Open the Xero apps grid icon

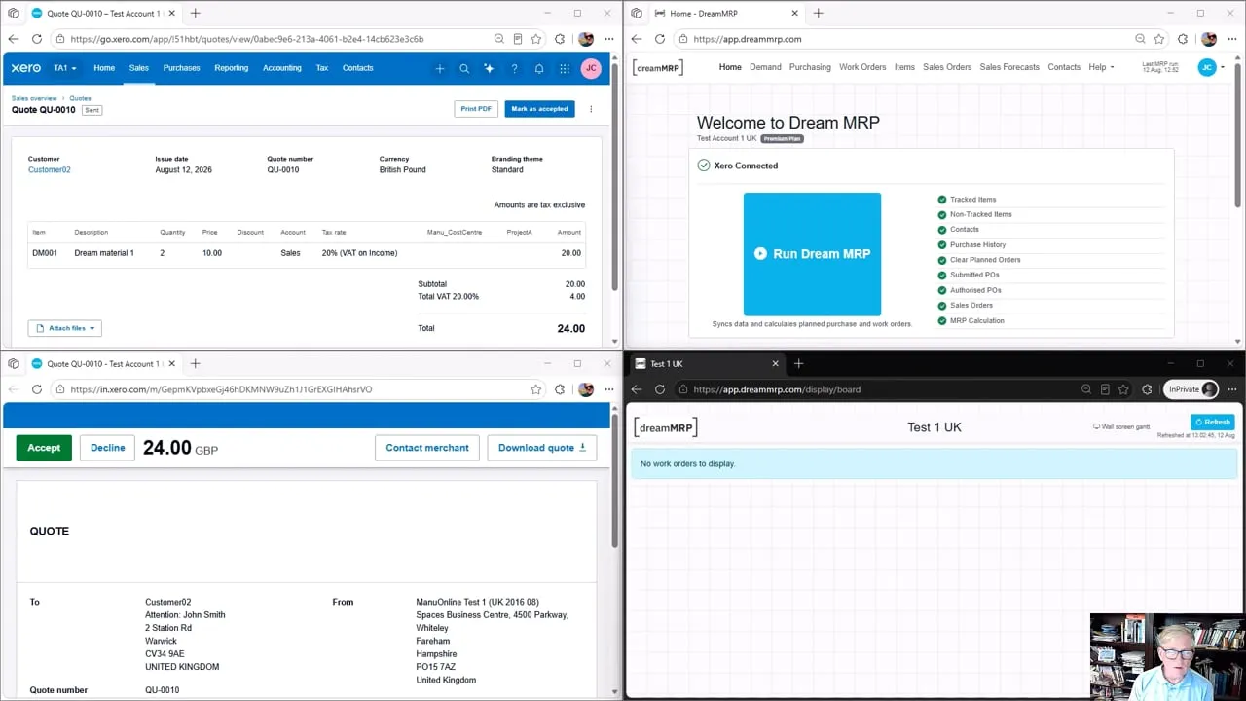tap(565, 68)
